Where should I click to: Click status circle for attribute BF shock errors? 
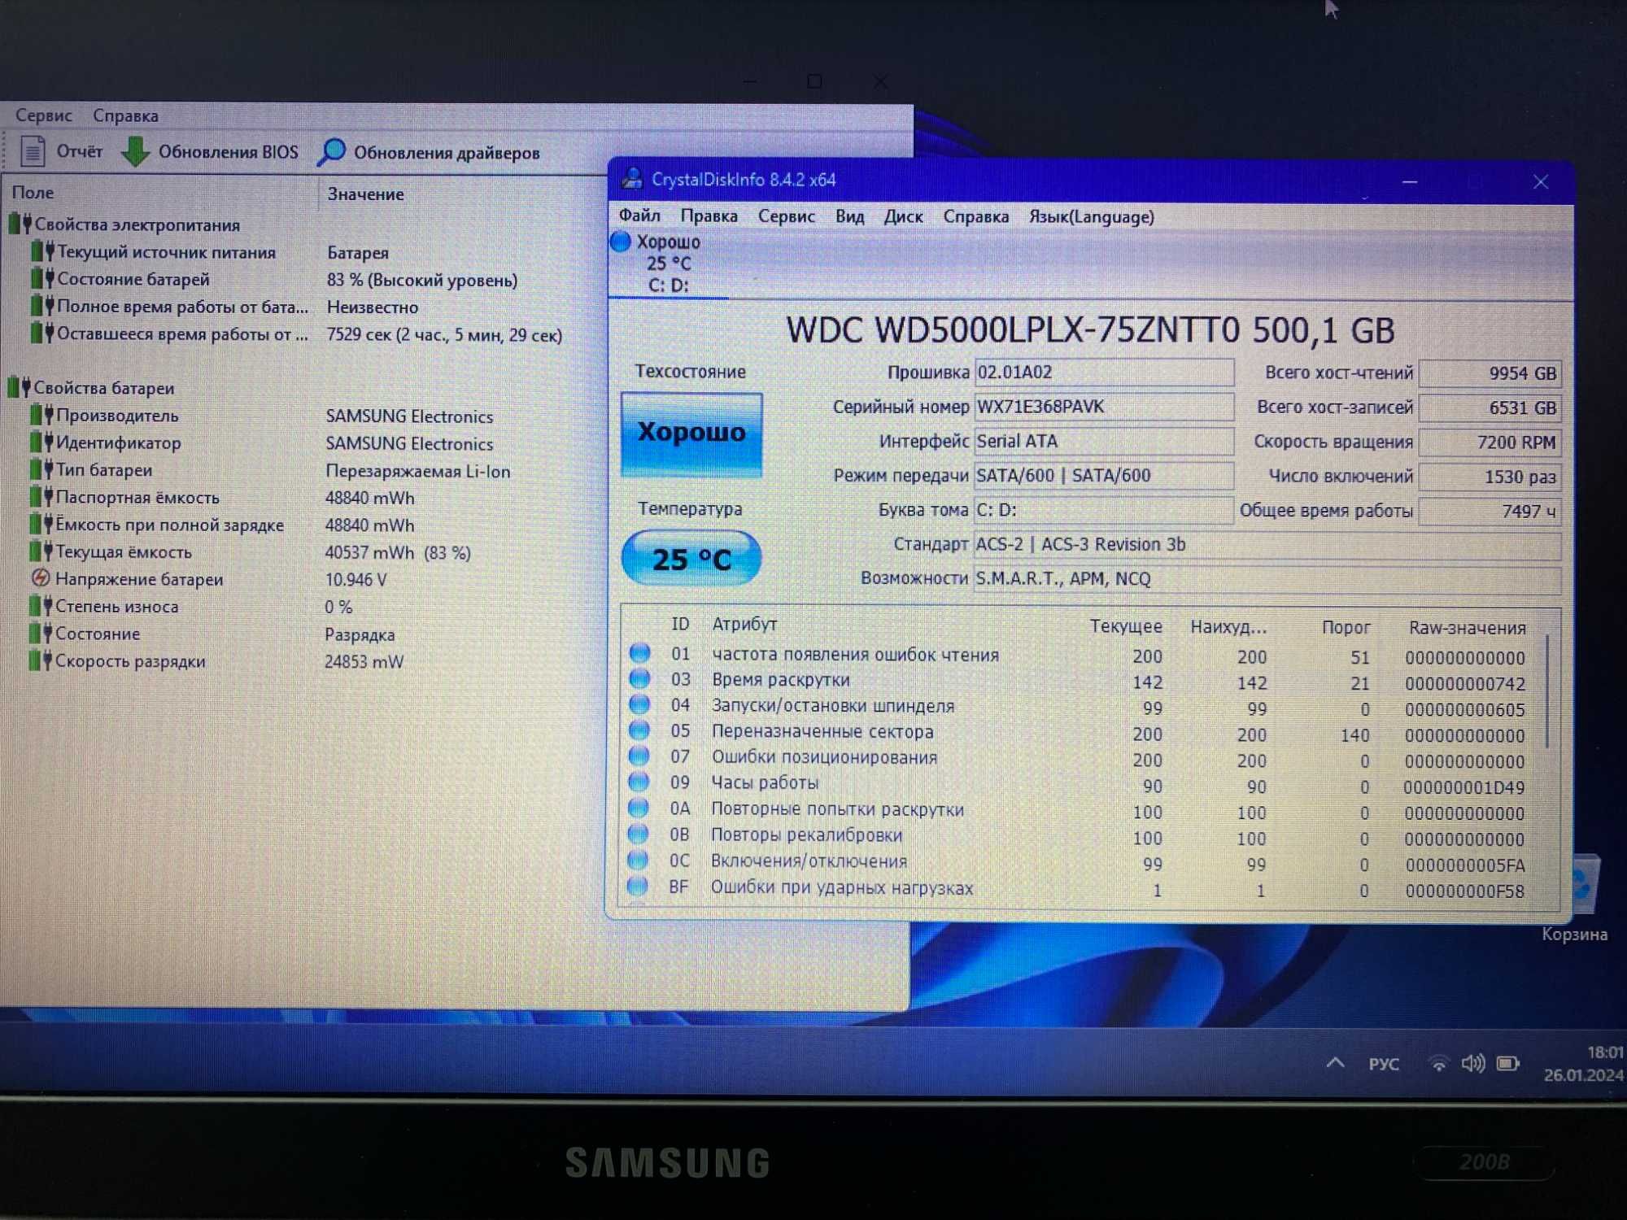(x=639, y=886)
